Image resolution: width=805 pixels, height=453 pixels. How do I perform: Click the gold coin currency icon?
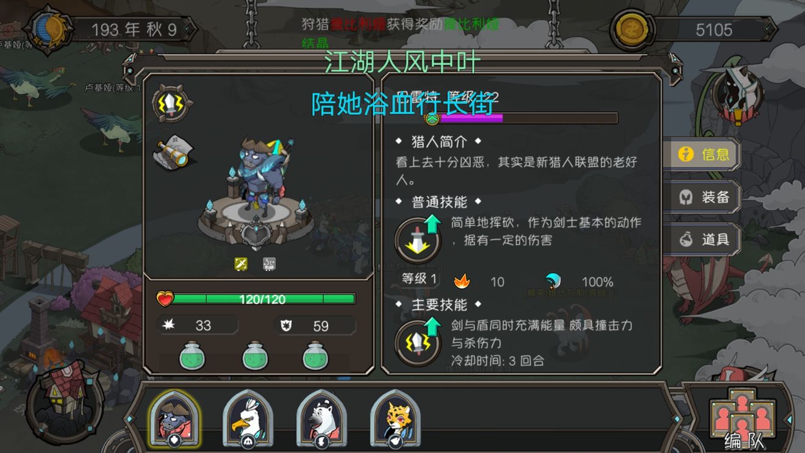click(x=632, y=29)
